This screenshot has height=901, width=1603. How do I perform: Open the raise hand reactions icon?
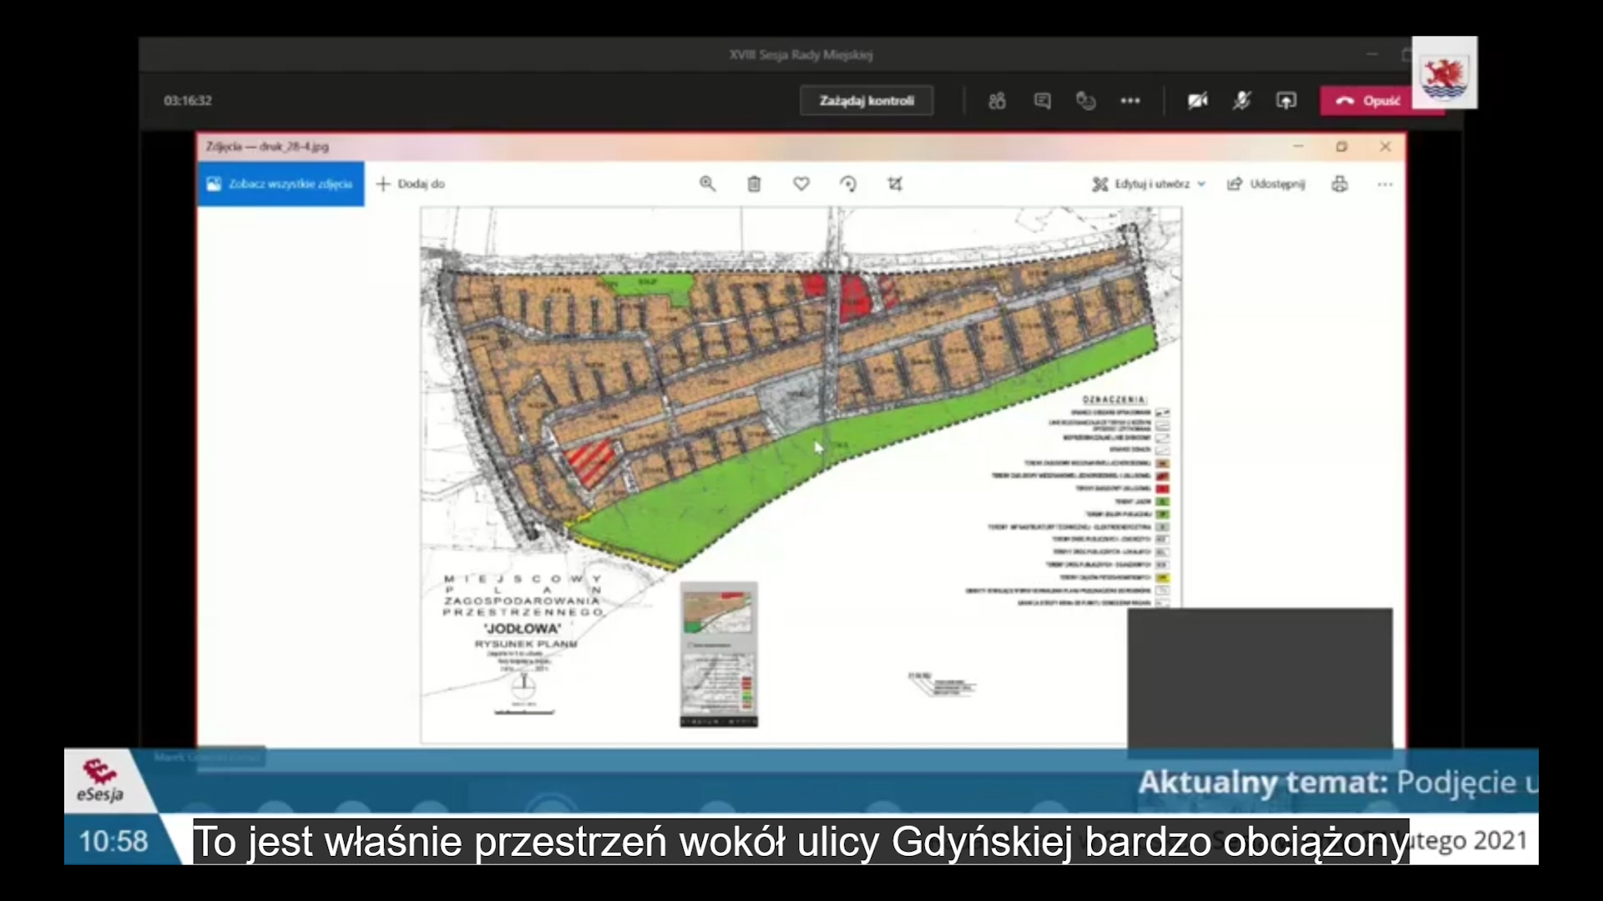1085,101
